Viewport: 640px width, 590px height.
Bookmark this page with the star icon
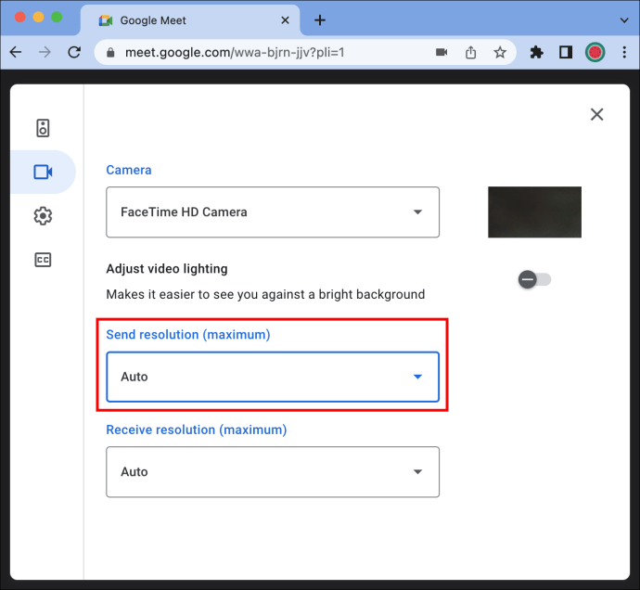[500, 52]
